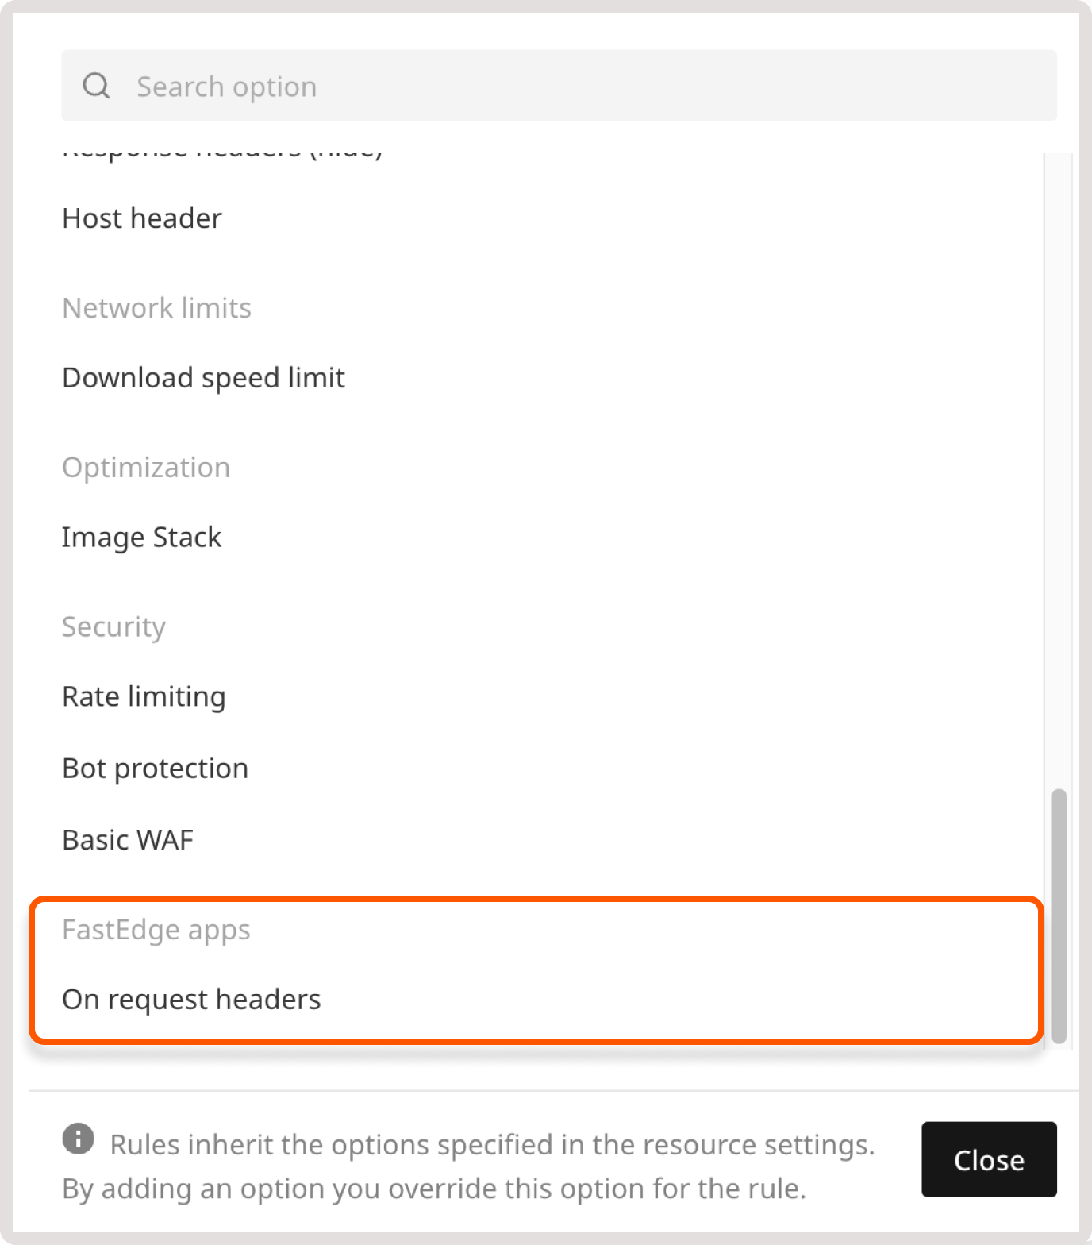Select the On request headers FastEdge option
This screenshot has height=1245, width=1092.
[x=191, y=999]
